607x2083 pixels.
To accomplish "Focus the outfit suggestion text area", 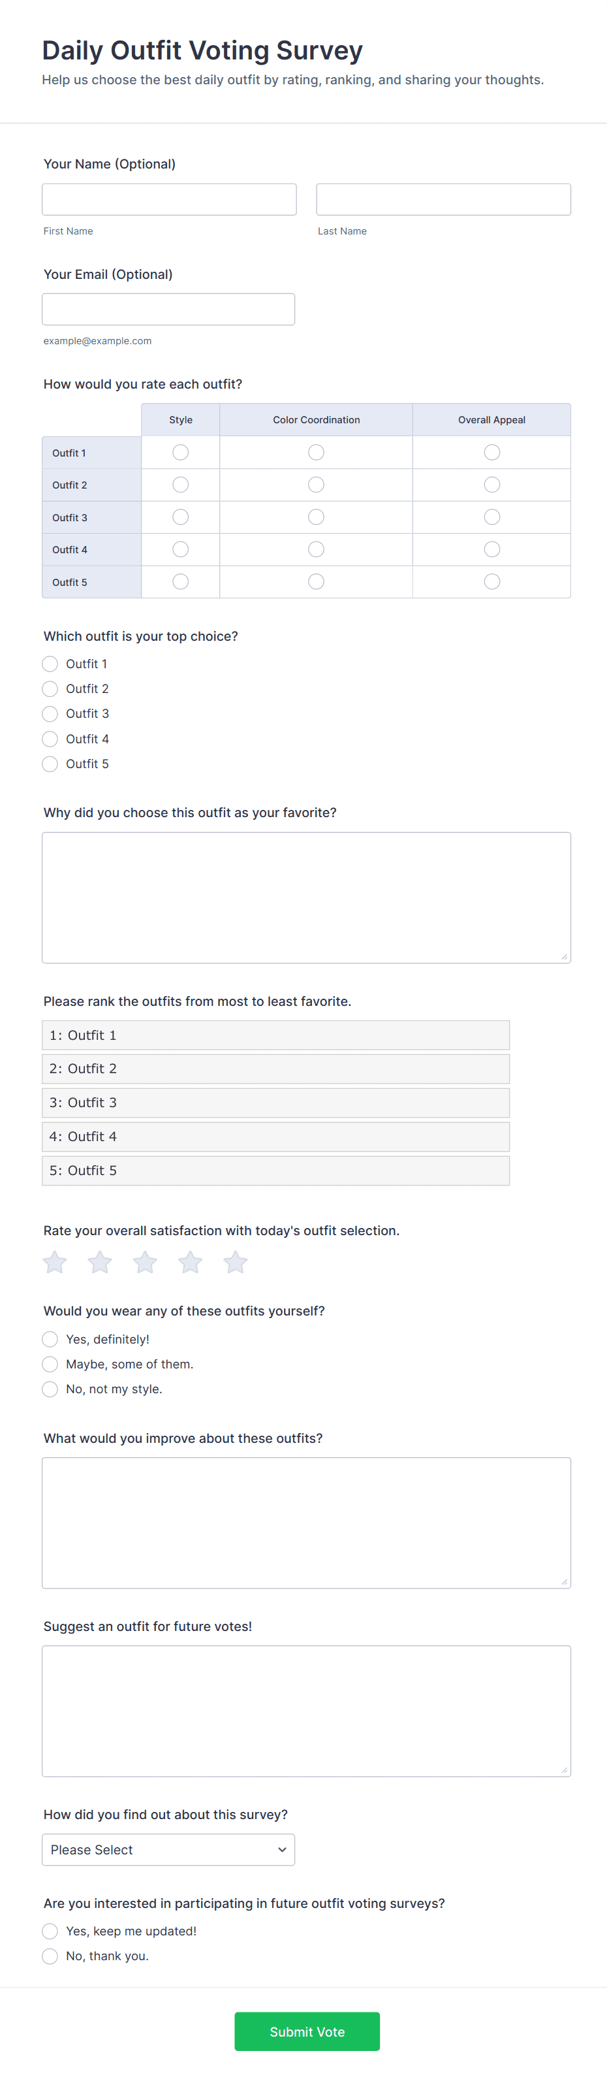I will coord(306,1710).
